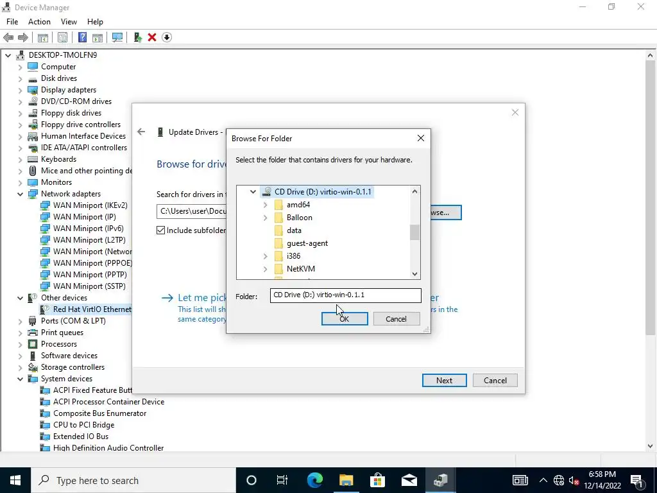Select Red Hat VirtIO Ethernet device
The image size is (657, 493).
(92, 309)
